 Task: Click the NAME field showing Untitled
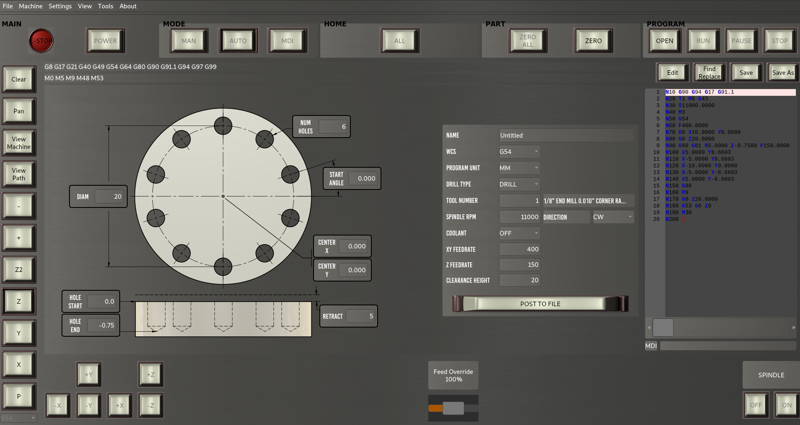click(x=566, y=135)
